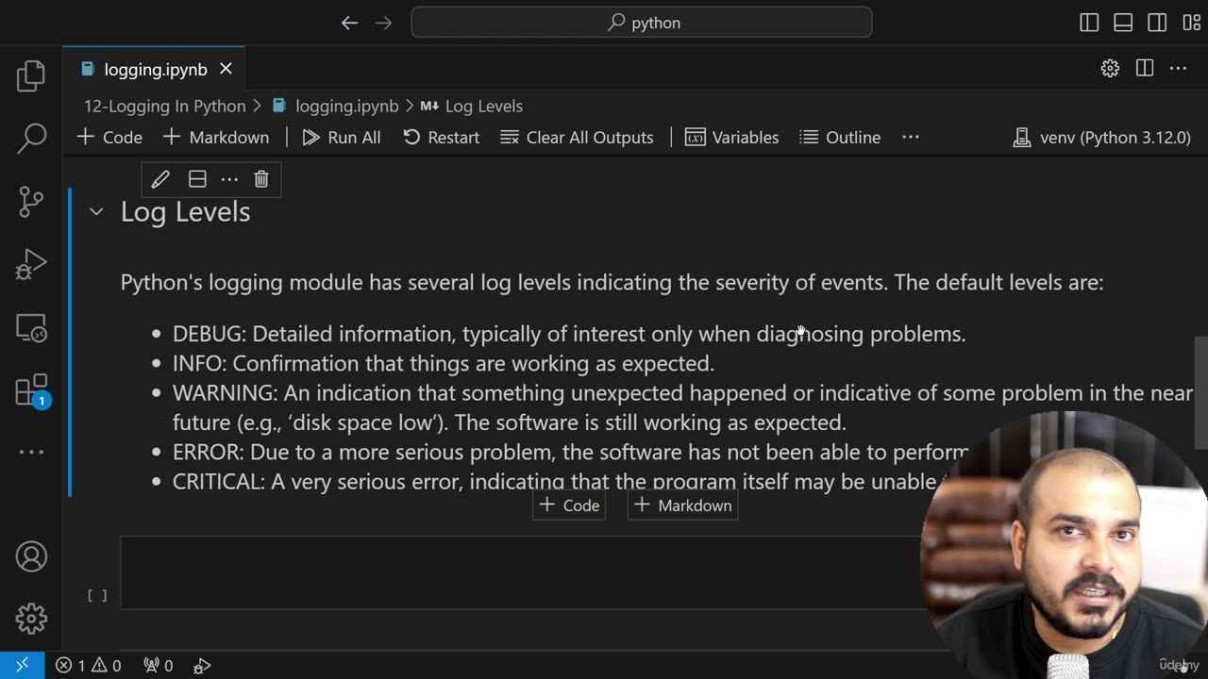Viewport: 1208px width, 679px height.
Task: Click the debug launch status bar icon
Action: pyautogui.click(x=202, y=665)
